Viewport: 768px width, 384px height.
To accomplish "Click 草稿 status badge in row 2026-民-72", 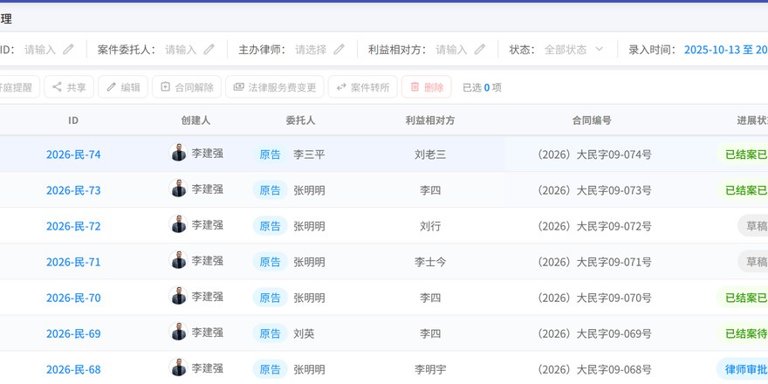I will (x=753, y=226).
